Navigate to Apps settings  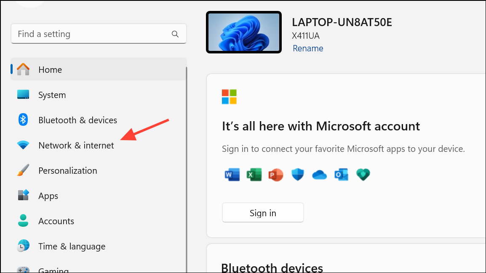click(x=99, y=196)
